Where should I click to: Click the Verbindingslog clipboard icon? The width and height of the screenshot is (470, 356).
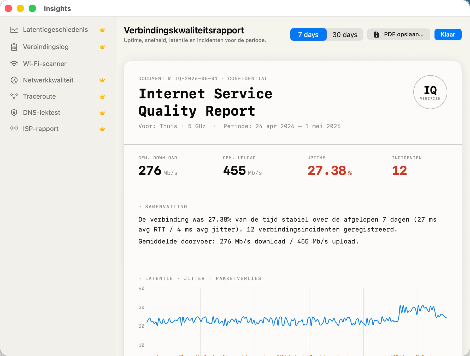tap(14, 47)
